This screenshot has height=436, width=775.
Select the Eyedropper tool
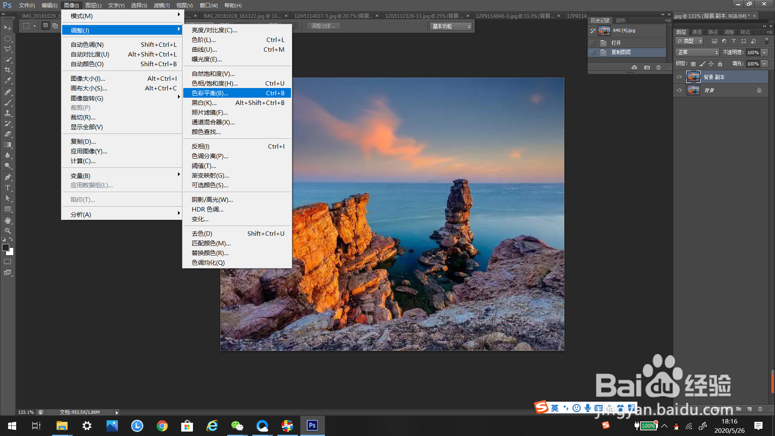click(x=8, y=81)
